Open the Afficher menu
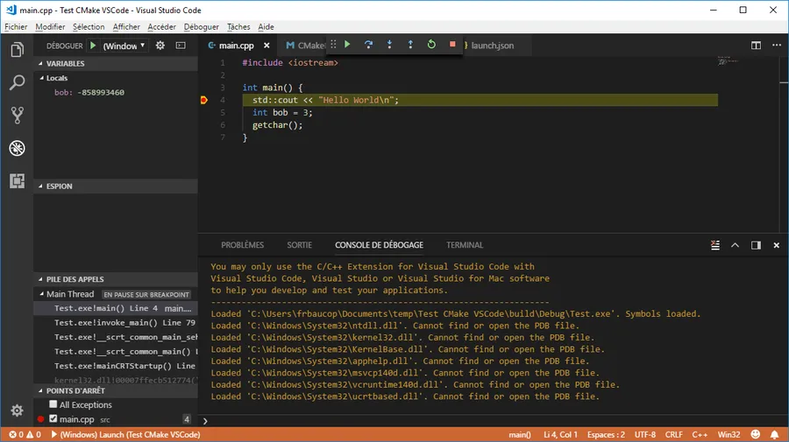 point(126,26)
